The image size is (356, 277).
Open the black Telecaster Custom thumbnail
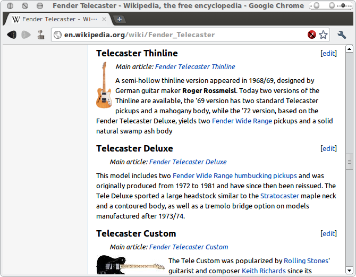(x=131, y=265)
